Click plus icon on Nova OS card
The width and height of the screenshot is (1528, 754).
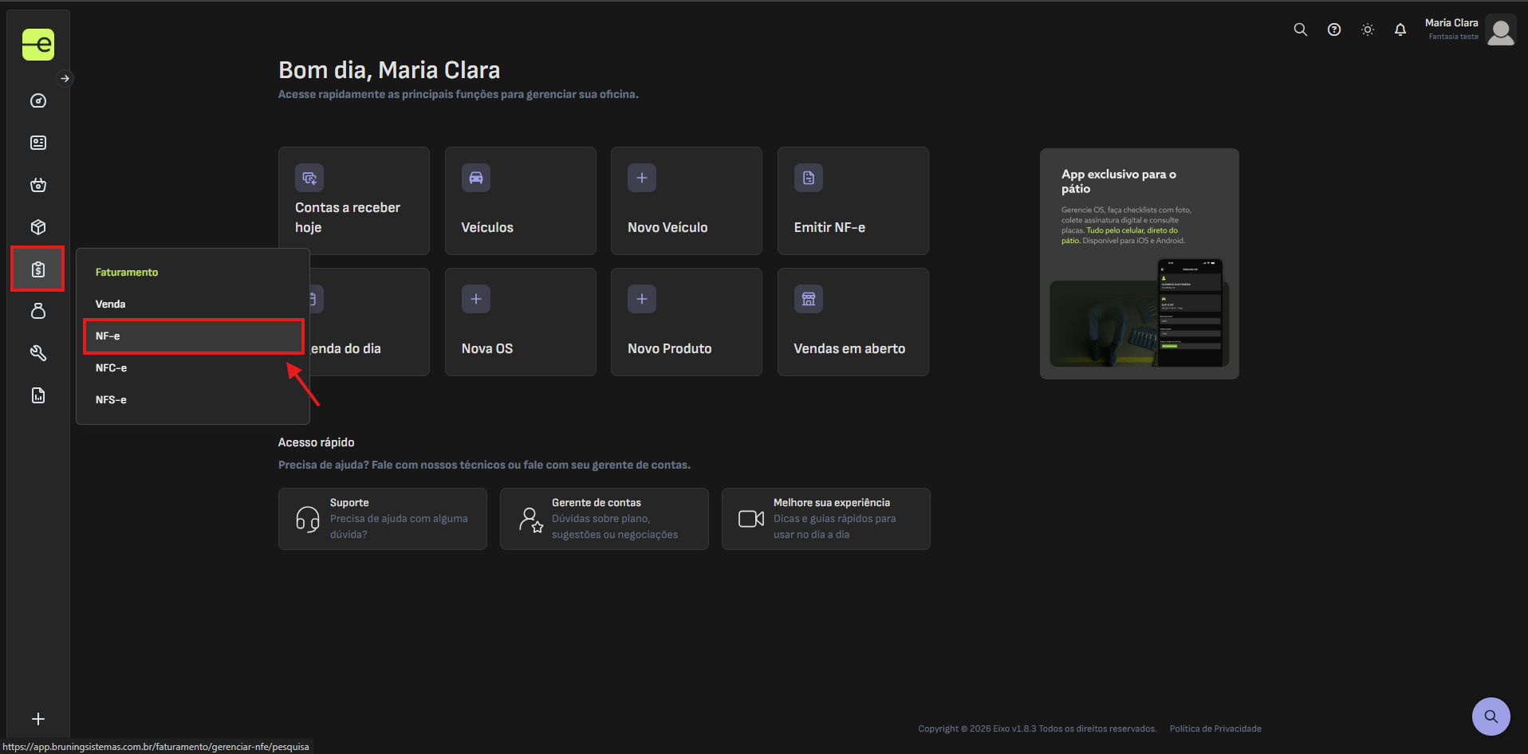click(x=475, y=299)
